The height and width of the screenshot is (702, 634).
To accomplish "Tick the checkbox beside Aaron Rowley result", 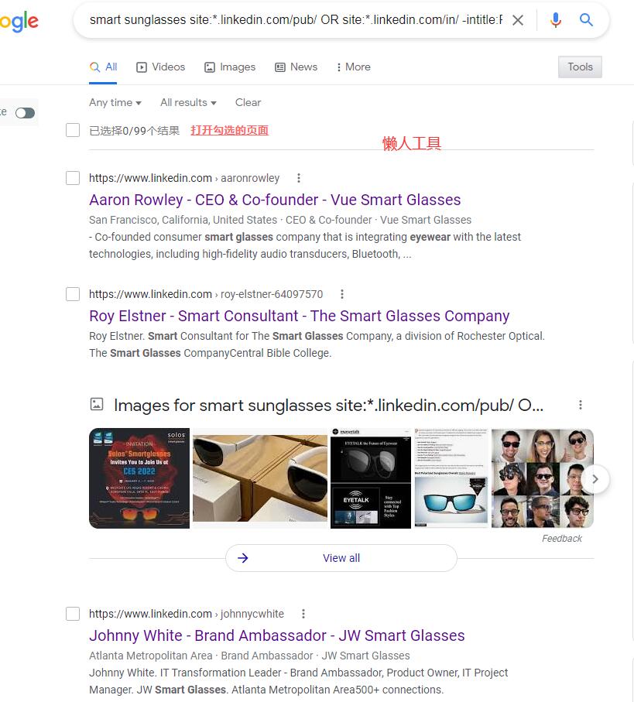I will click(x=73, y=178).
